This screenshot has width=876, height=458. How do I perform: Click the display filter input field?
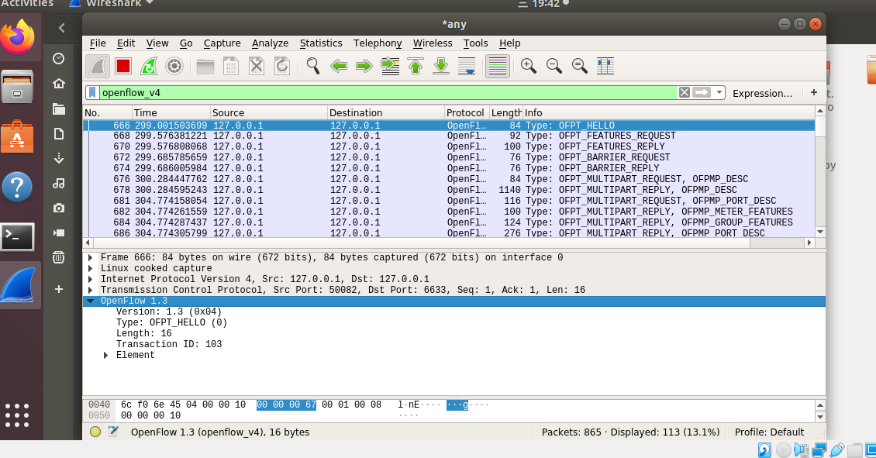[x=388, y=93]
